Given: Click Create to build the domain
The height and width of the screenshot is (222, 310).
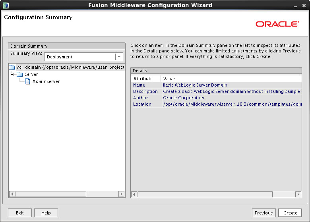Looking at the screenshot, I should [x=290, y=213].
